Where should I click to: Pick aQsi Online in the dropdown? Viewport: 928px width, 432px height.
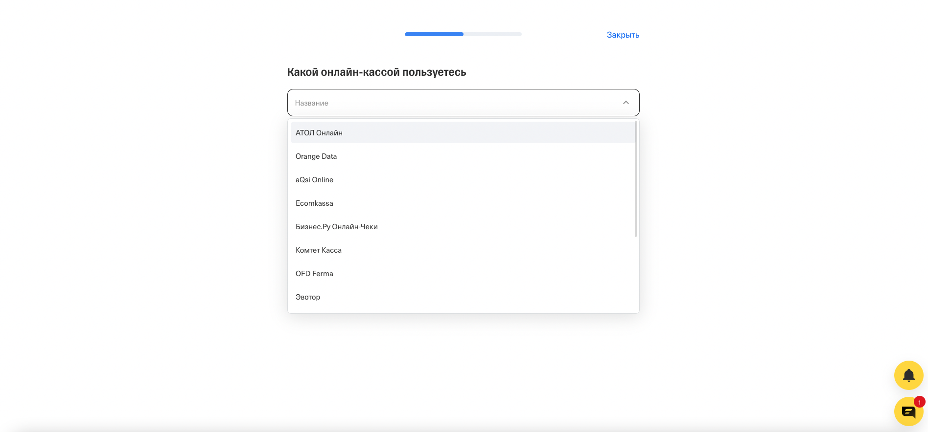tap(314, 180)
